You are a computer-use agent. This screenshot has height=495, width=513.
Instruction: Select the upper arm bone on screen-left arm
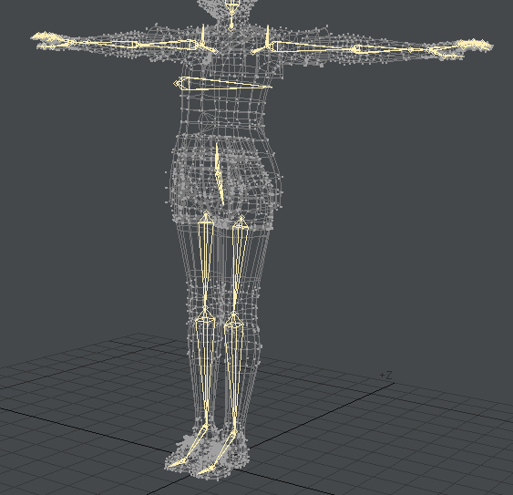coord(164,46)
